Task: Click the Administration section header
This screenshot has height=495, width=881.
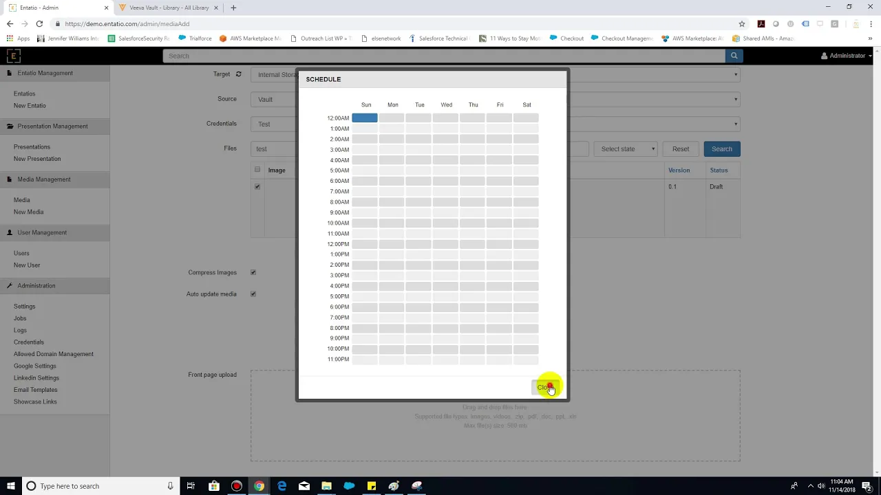Action: (x=54, y=285)
